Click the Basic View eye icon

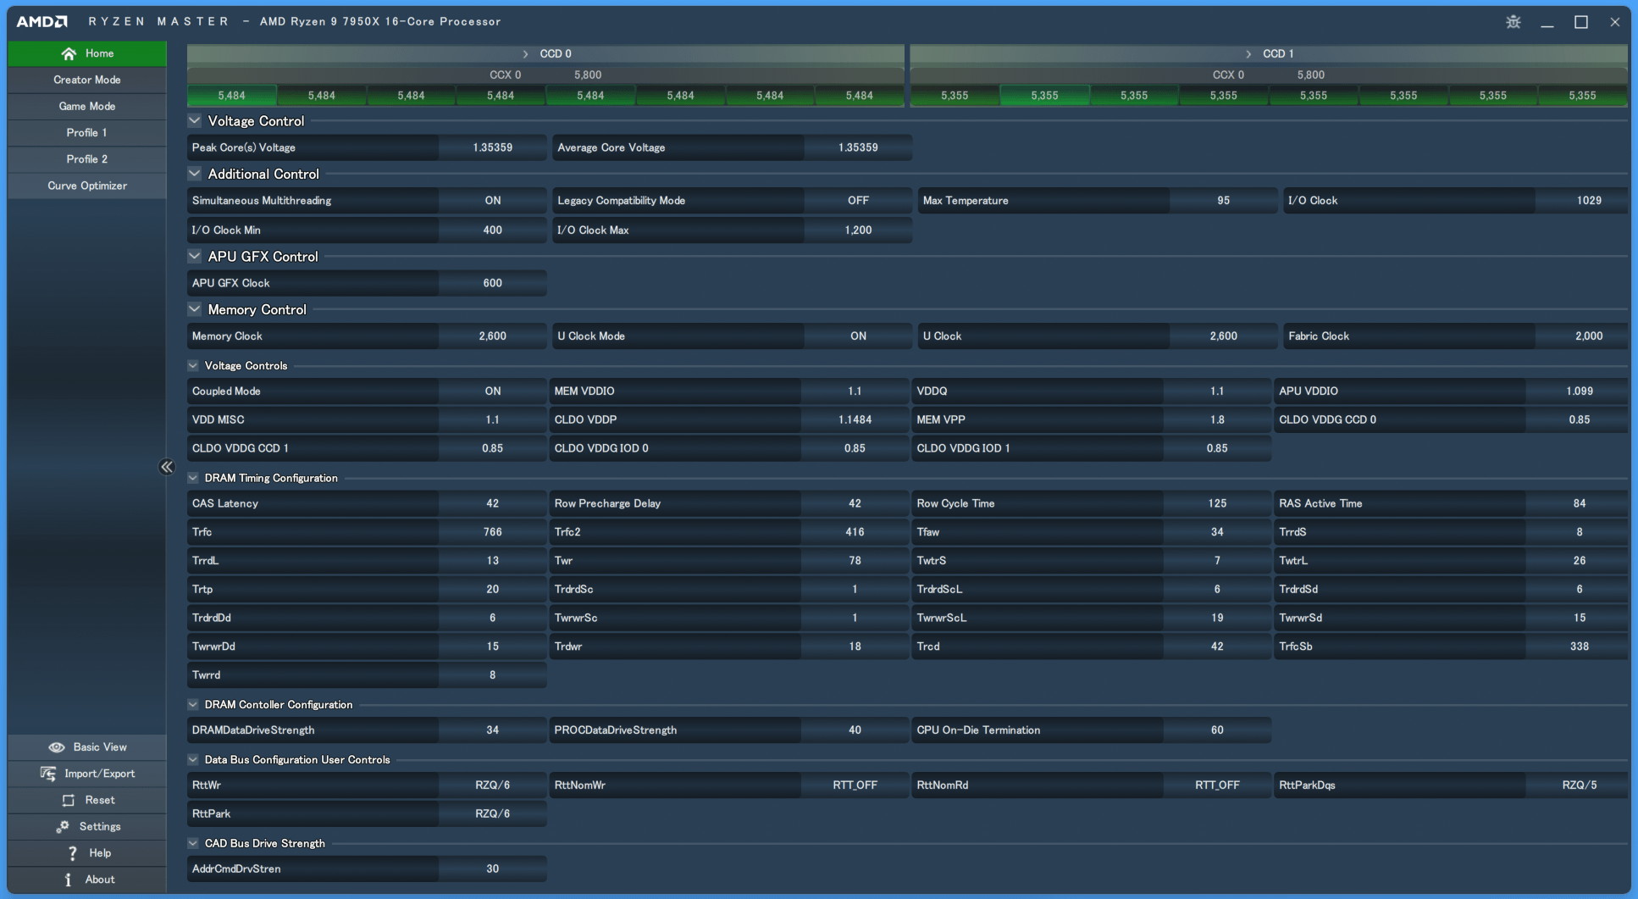tap(57, 747)
